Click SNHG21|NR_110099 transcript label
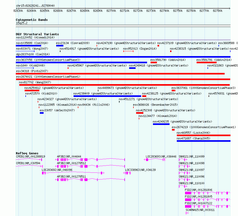 point(191,156)
